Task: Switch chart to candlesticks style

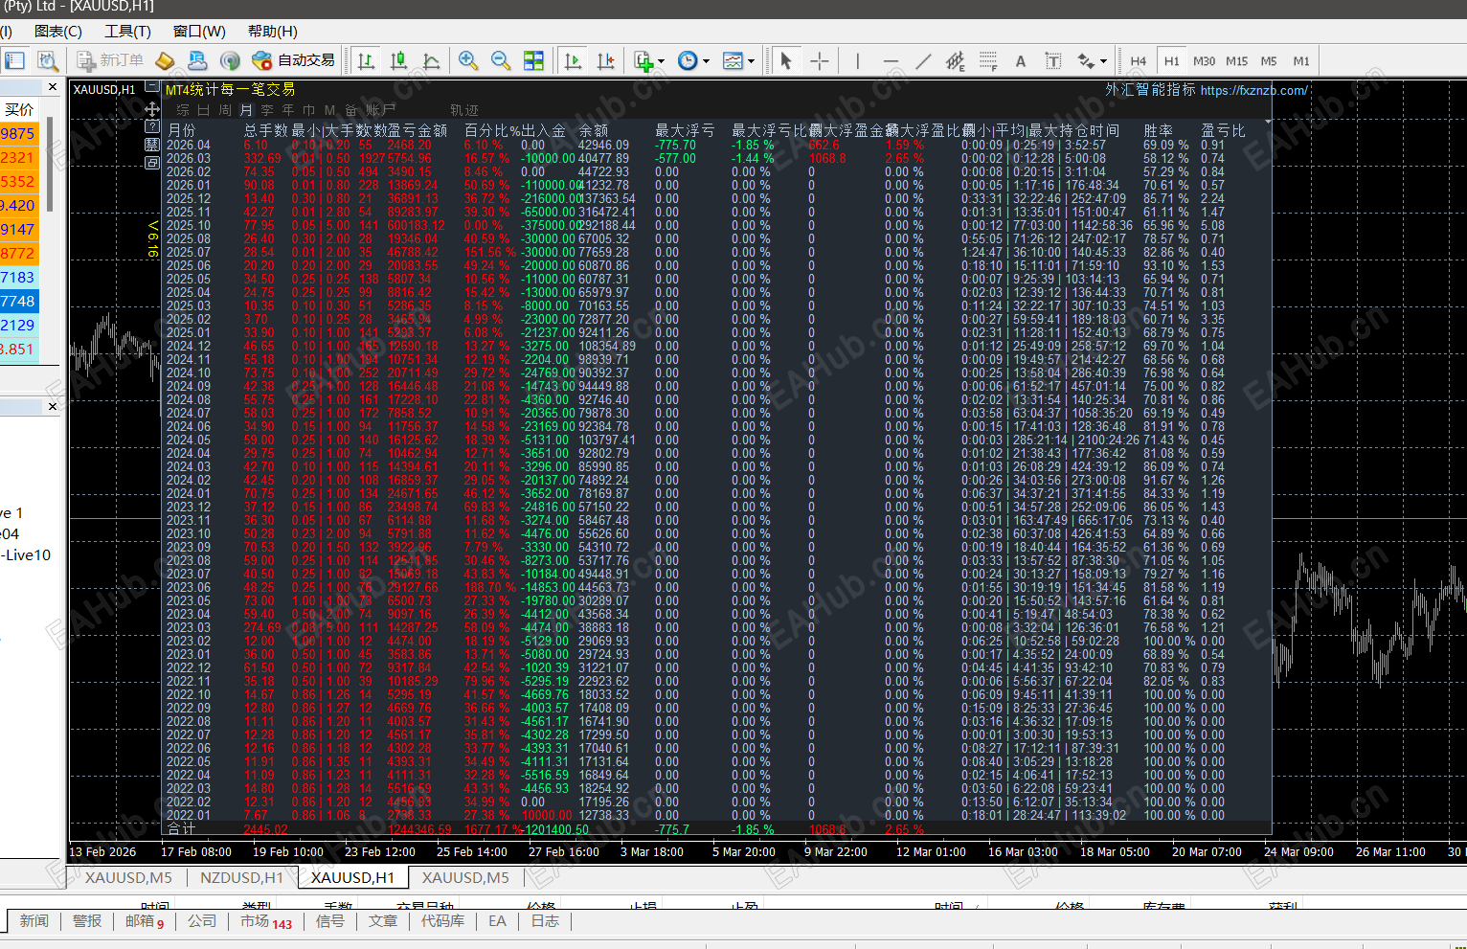Action: (398, 60)
